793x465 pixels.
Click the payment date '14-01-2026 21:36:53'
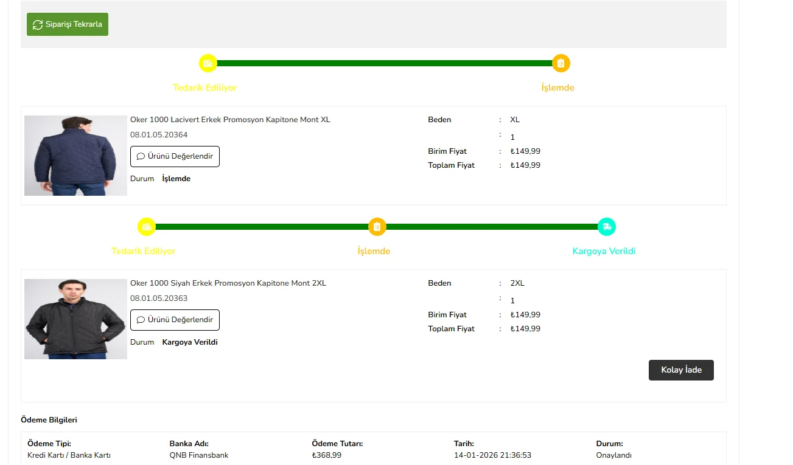pos(494,455)
